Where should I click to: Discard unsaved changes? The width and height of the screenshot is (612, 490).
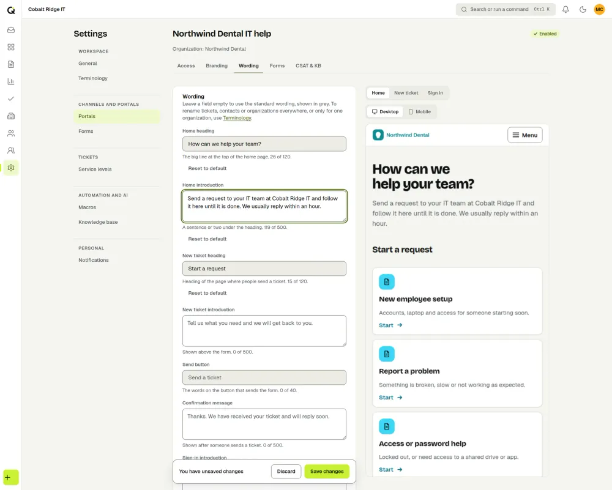point(286,471)
